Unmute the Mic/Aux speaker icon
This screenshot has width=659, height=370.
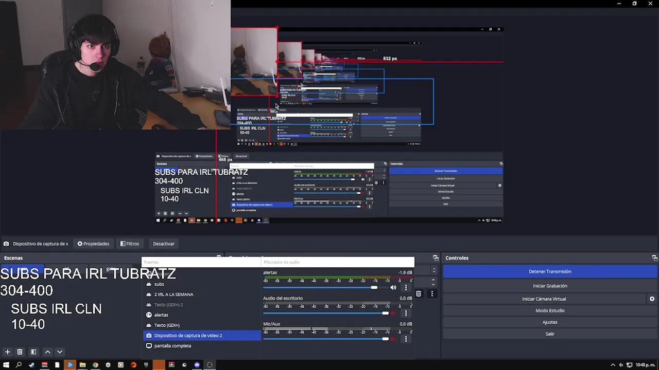pos(393,339)
